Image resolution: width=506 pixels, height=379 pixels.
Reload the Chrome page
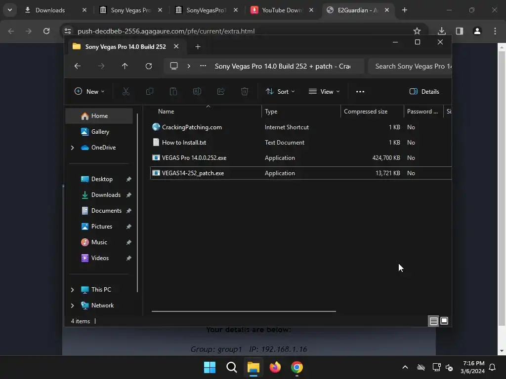coord(46,31)
